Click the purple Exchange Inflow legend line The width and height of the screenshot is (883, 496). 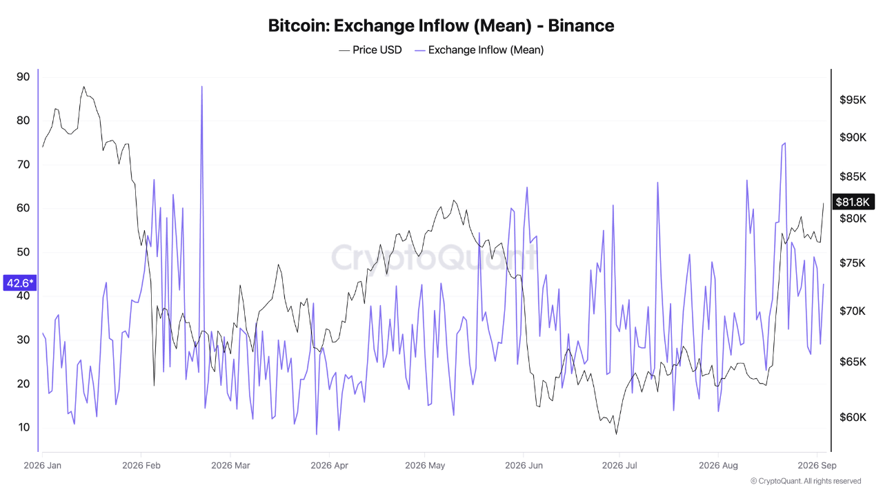pyautogui.click(x=419, y=50)
